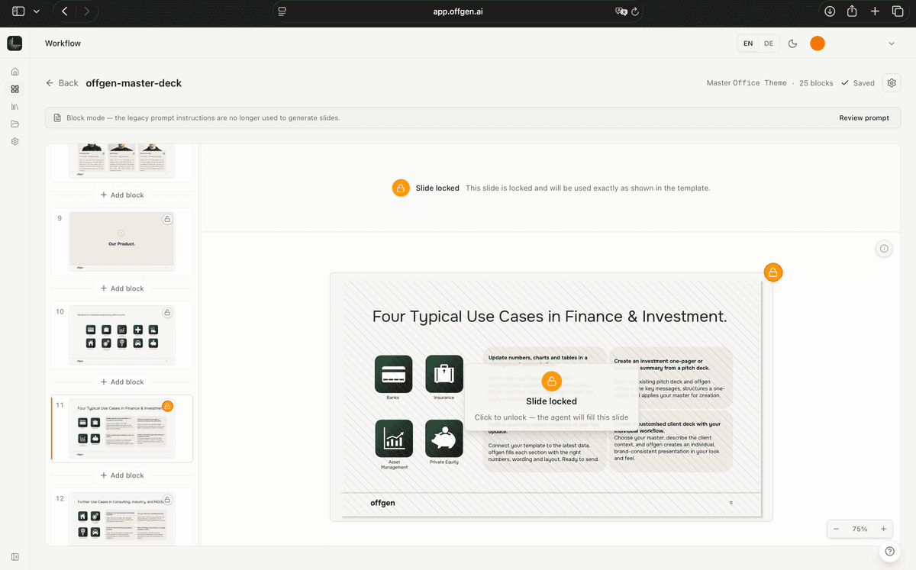Select slide 10 thumbnail

pos(122,336)
